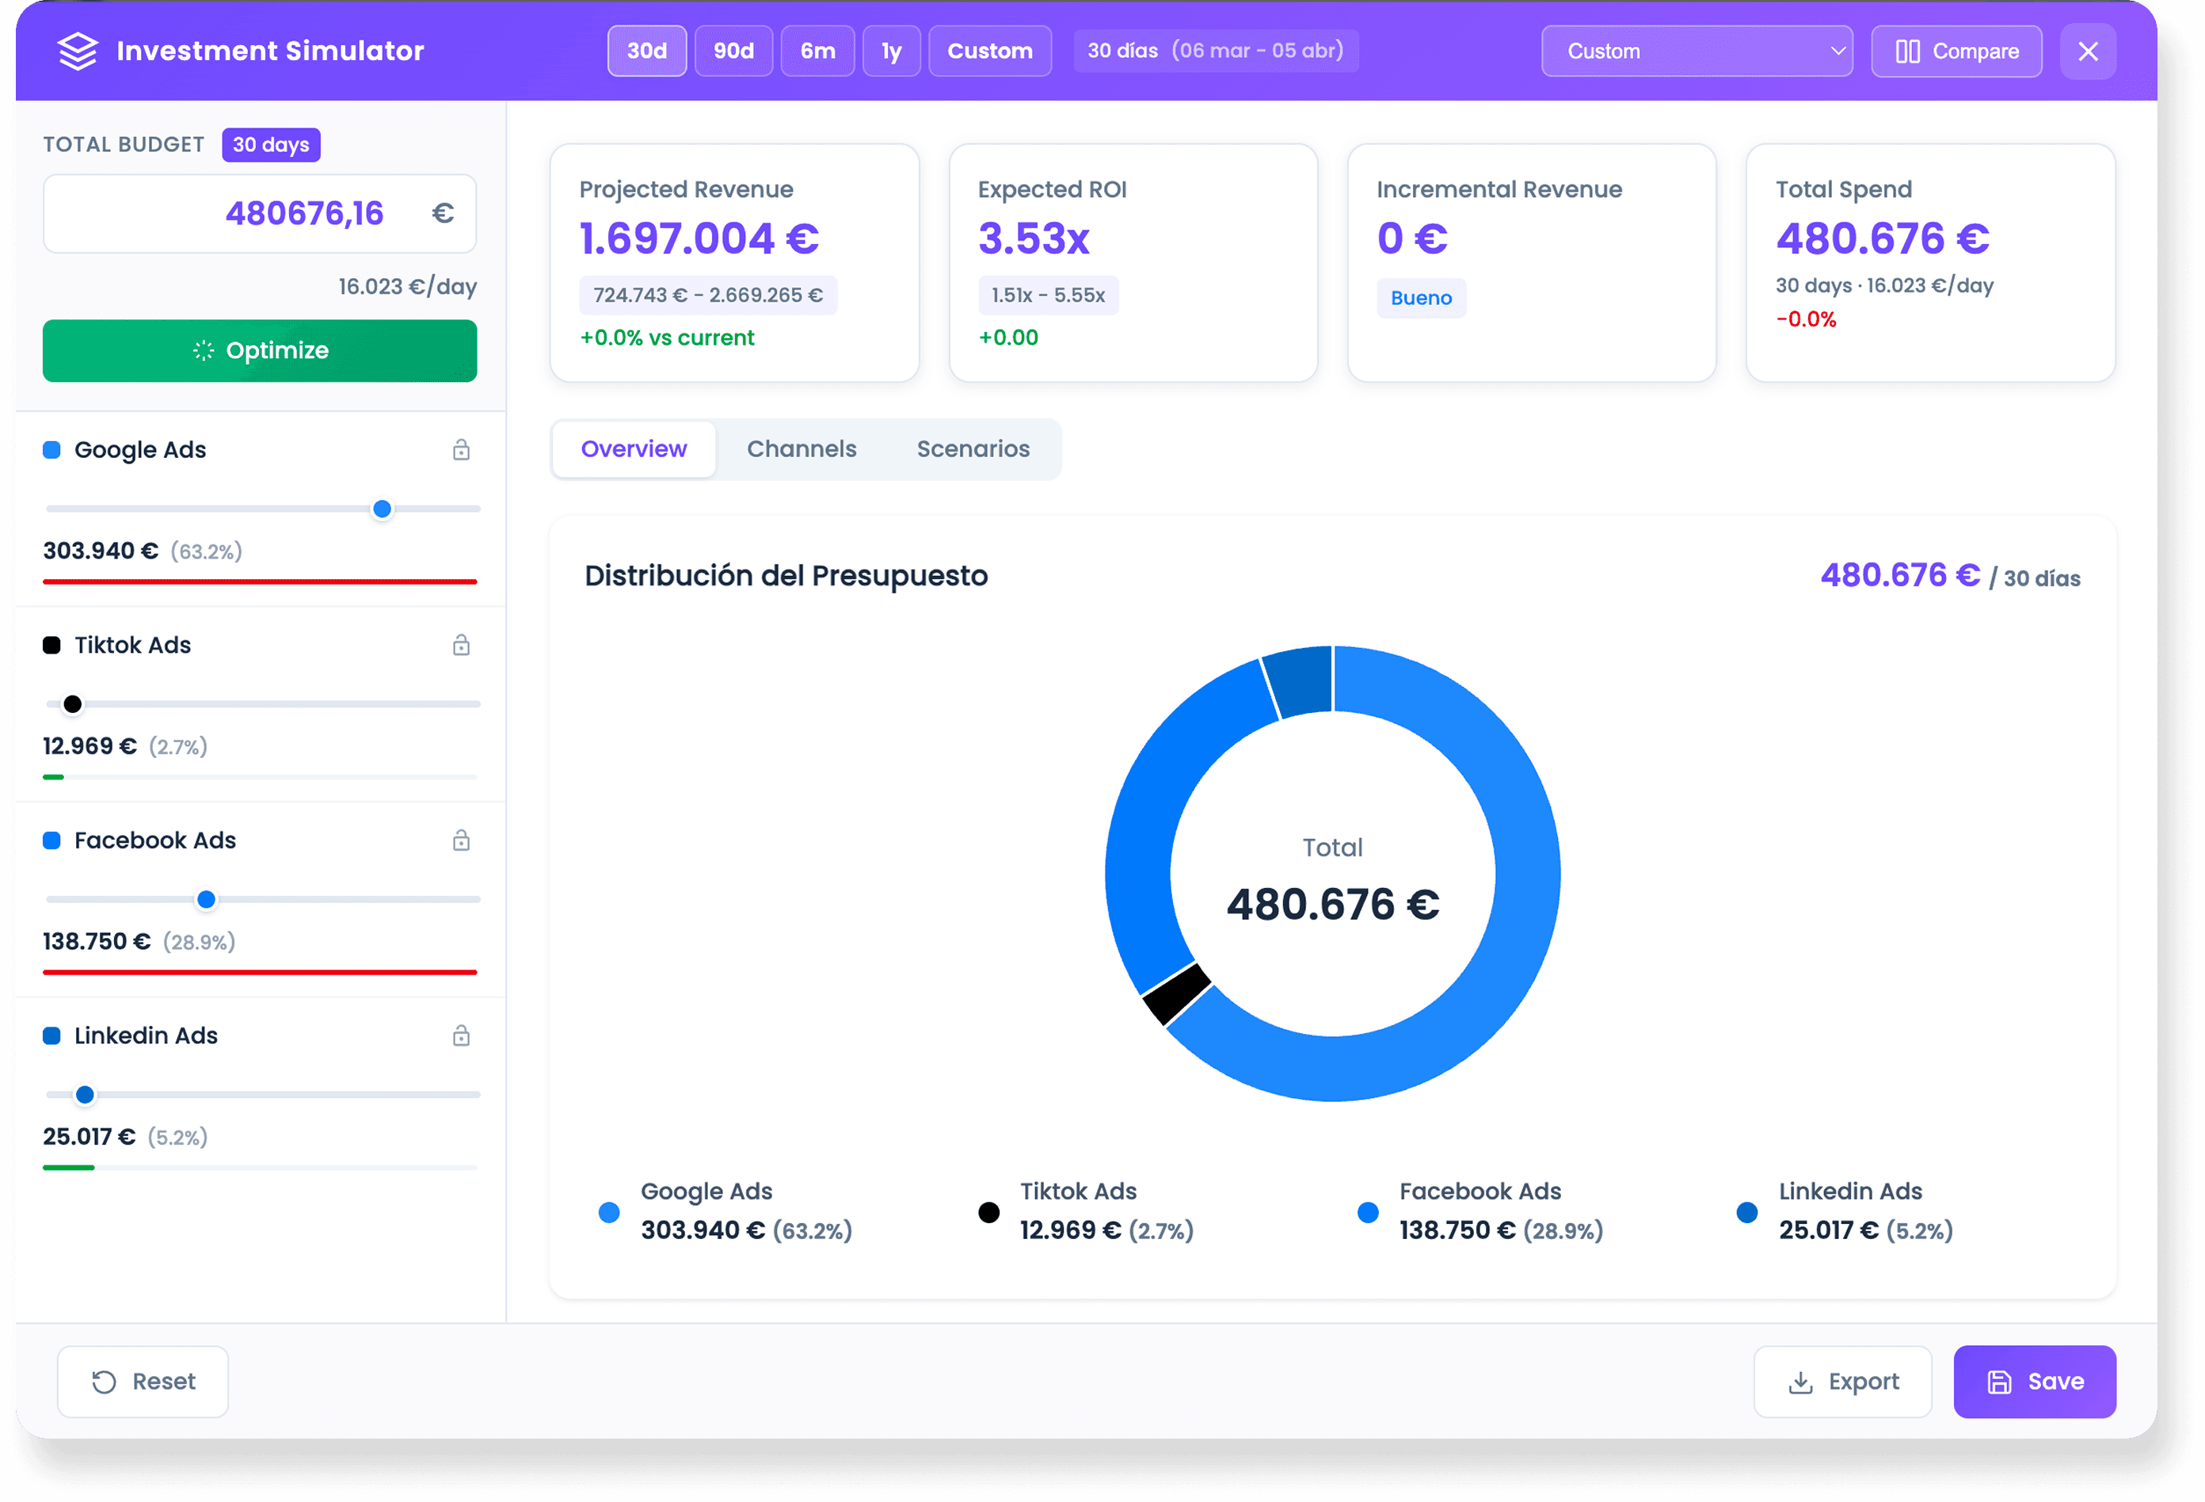Expand dropdown using its chevron arrow

pos(1837,51)
